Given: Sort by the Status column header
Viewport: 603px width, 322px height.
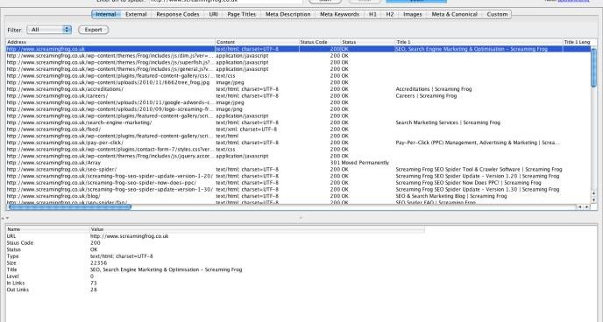Looking at the screenshot, I should click(x=368, y=42).
